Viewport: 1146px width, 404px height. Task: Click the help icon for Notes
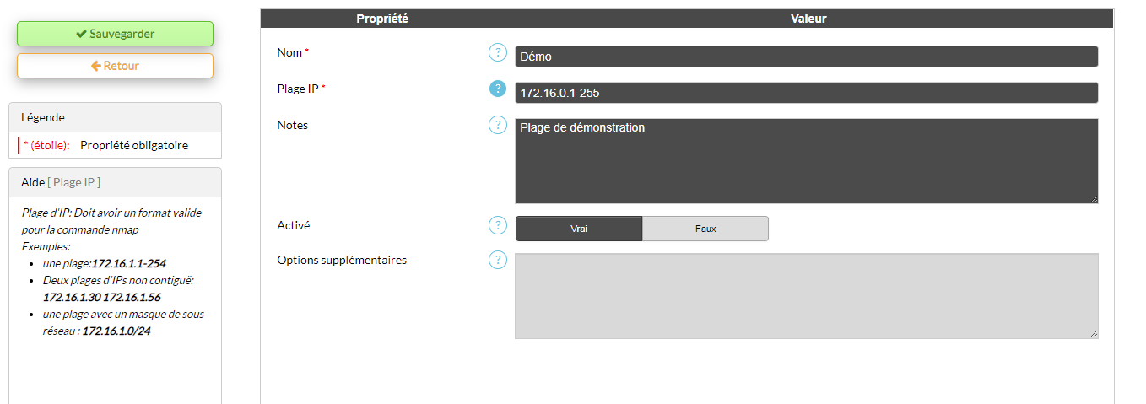(x=498, y=125)
